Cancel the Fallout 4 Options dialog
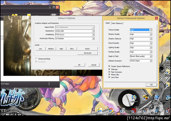Image resolution: width=171 pixels, height=121 pixels. [94, 65]
